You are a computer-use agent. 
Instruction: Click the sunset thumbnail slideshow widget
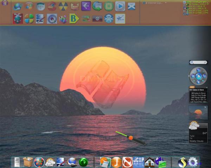click(198, 113)
